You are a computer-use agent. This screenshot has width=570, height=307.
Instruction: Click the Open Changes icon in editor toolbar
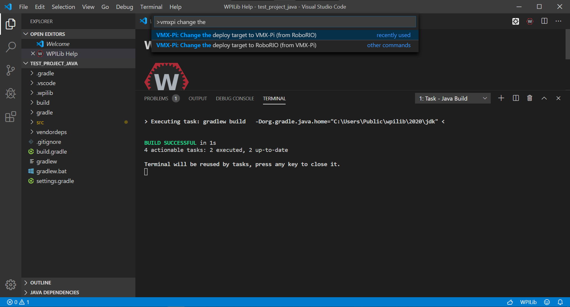pos(516,21)
